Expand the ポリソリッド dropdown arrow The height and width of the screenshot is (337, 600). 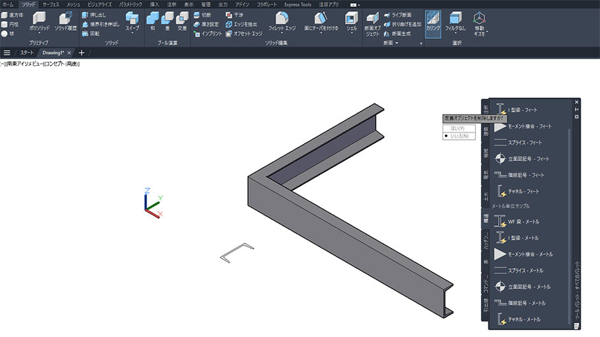pyautogui.click(x=39, y=33)
